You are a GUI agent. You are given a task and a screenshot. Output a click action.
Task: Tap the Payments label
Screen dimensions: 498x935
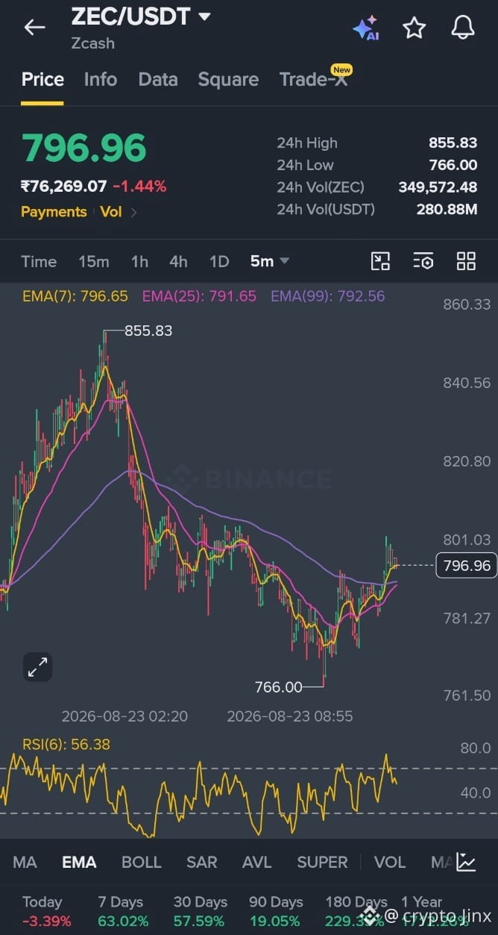click(54, 212)
